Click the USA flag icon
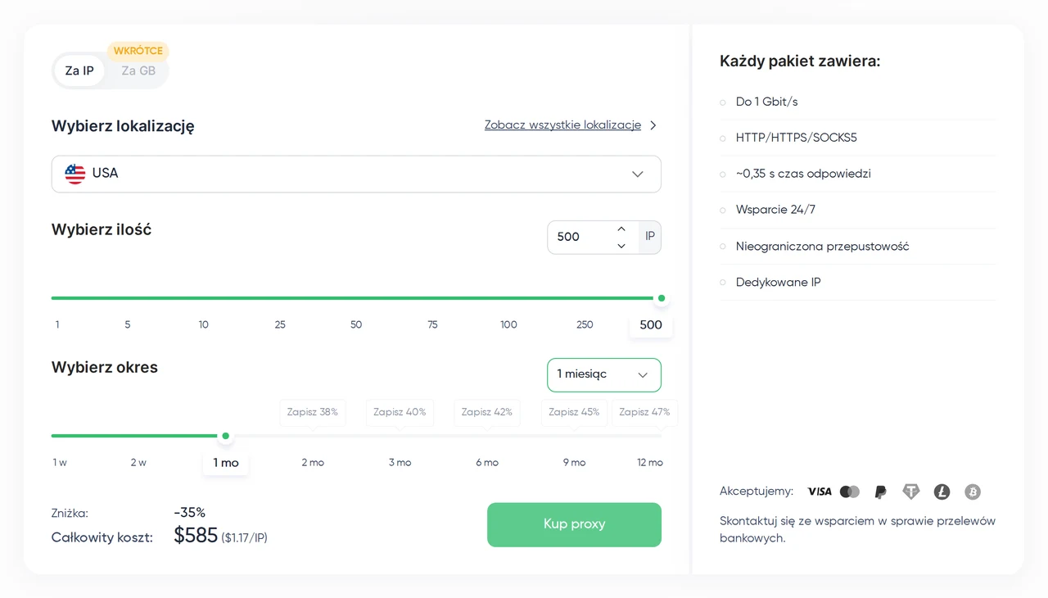1048x598 pixels. (75, 174)
